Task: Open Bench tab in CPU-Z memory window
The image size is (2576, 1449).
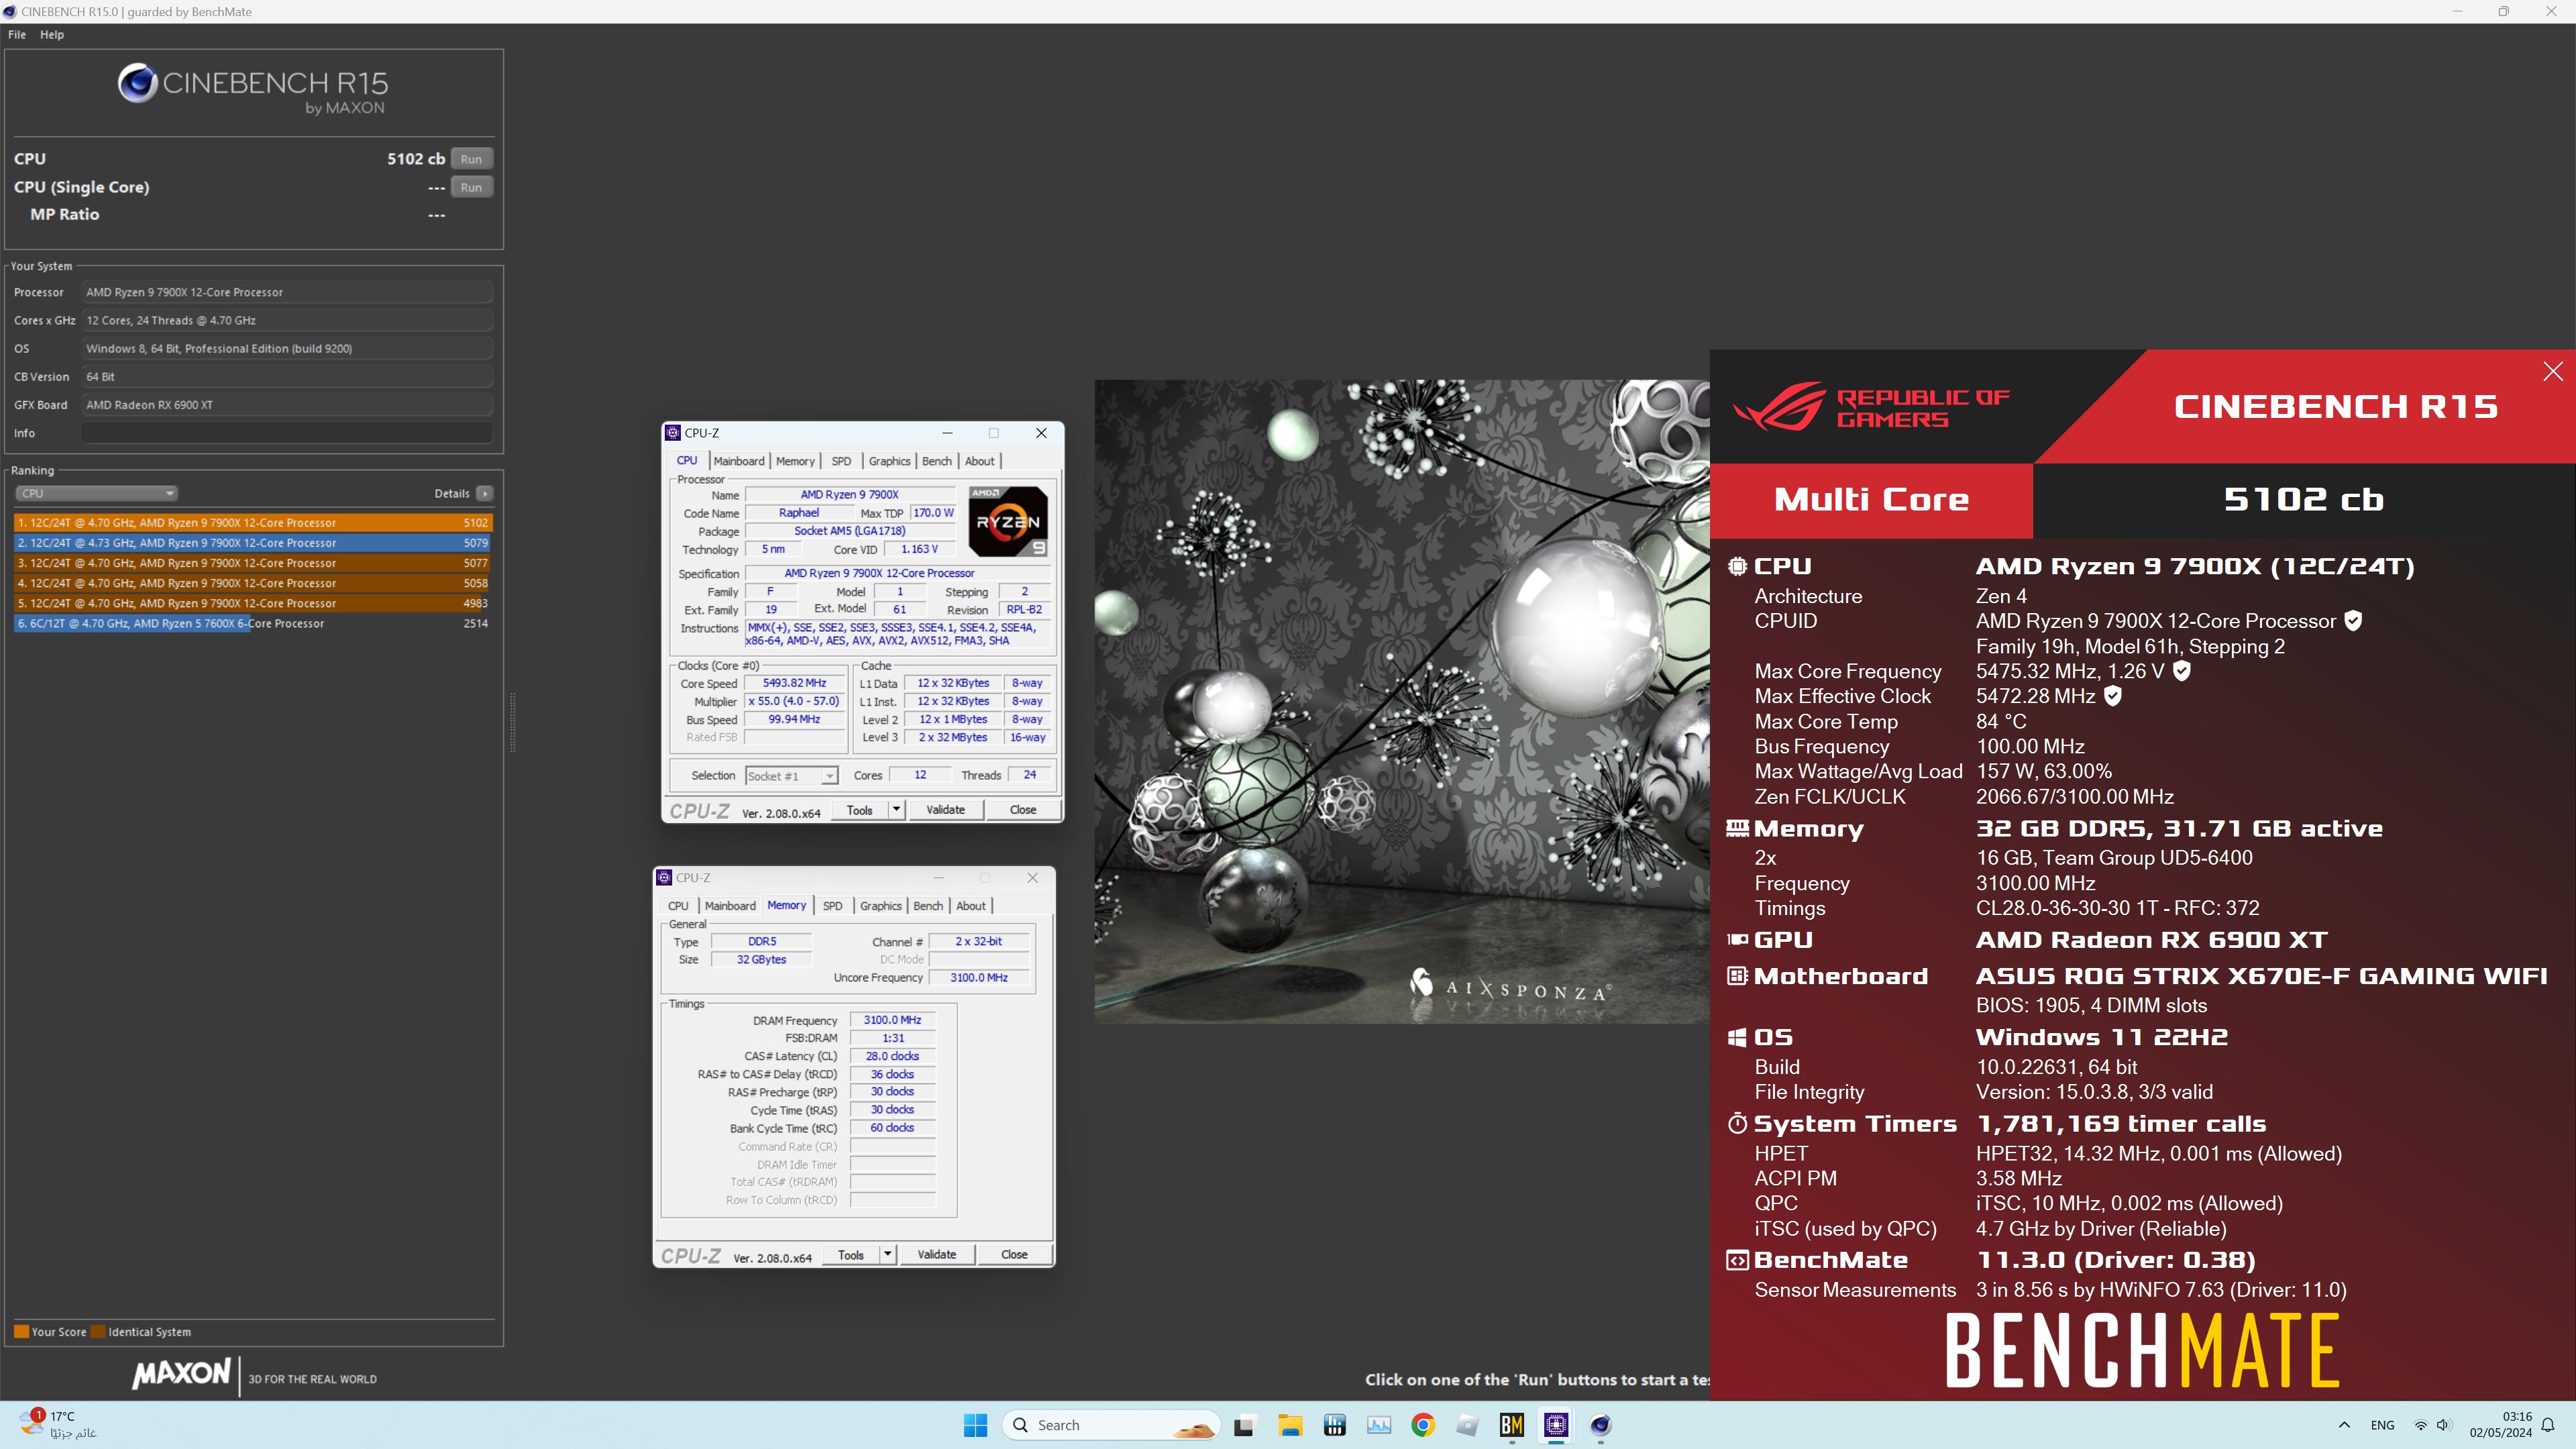Action: 928,906
